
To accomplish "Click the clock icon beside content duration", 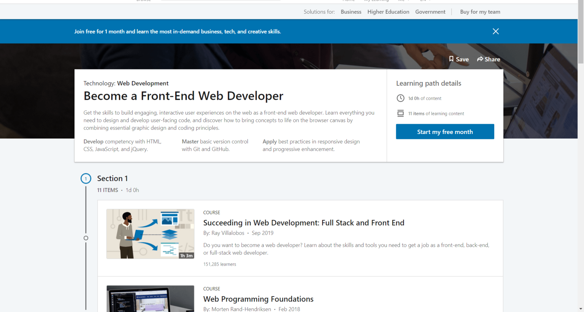I will click(400, 98).
